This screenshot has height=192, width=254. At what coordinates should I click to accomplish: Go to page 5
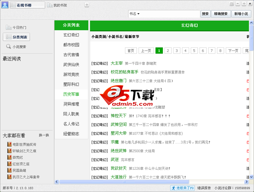coord(194,50)
